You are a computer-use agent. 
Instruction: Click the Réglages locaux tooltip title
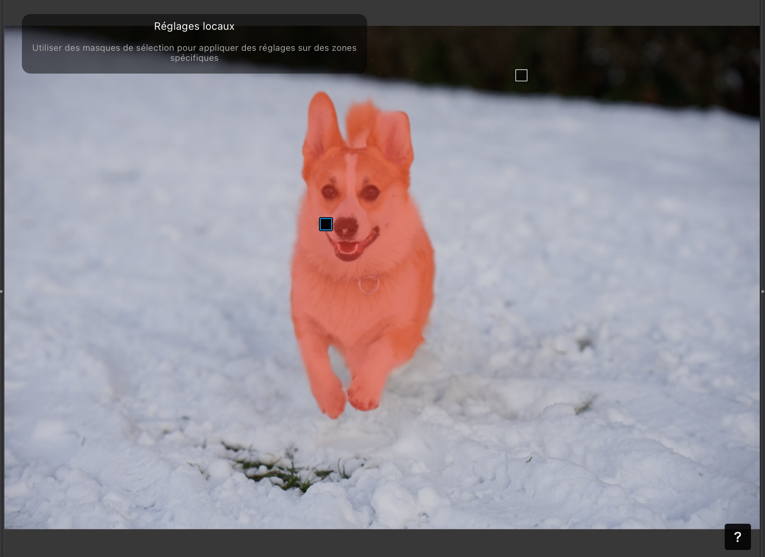point(194,26)
